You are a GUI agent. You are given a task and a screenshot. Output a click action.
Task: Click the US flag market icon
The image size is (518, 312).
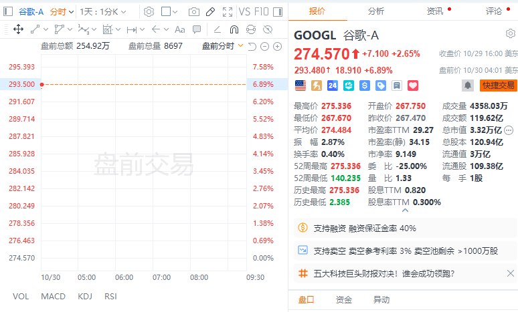pos(300,86)
